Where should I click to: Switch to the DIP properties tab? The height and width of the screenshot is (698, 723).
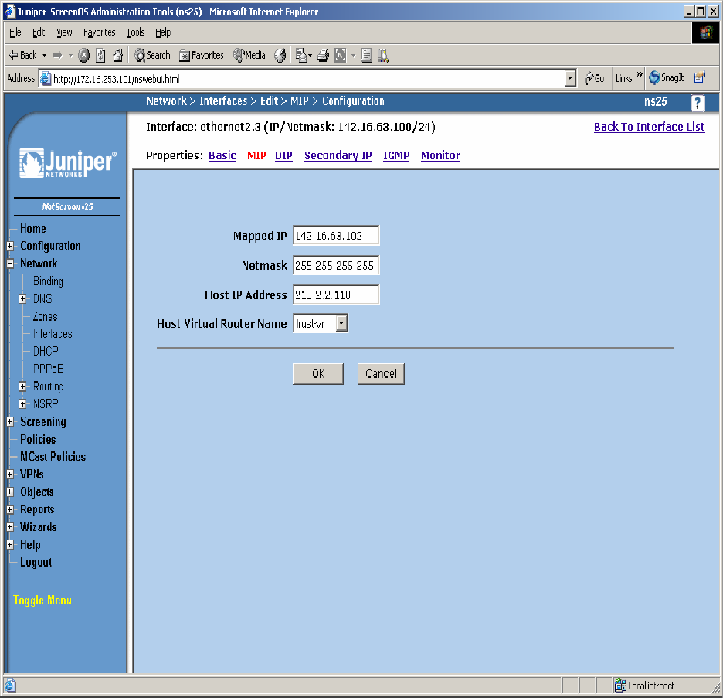[x=283, y=155]
